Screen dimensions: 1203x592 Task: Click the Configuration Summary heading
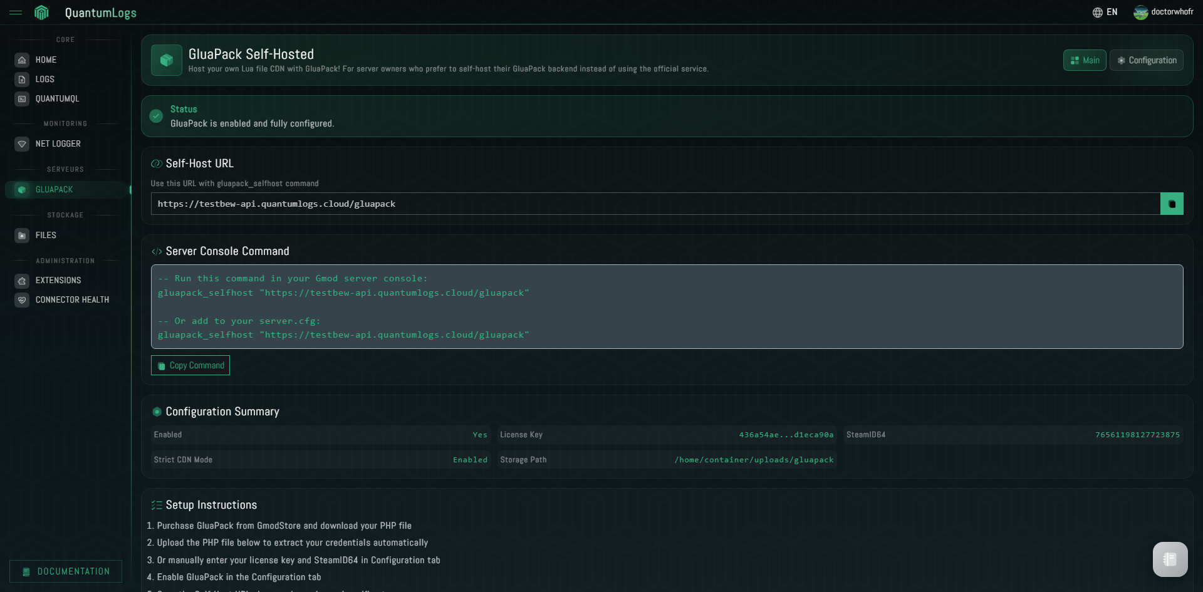[222, 412]
